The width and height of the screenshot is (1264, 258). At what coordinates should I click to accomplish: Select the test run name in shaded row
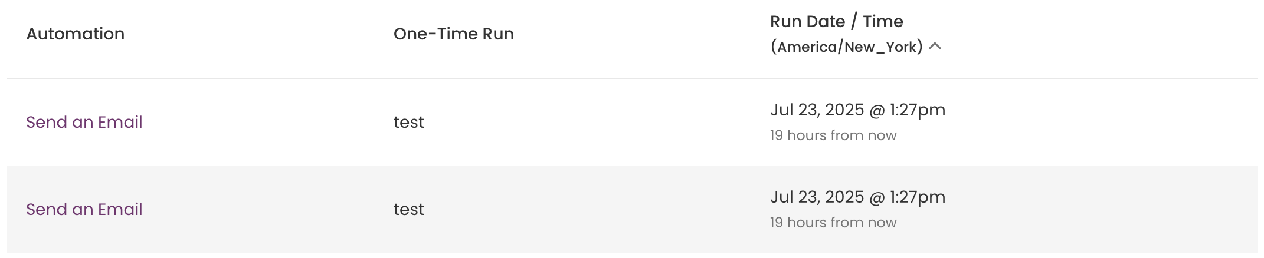409,210
